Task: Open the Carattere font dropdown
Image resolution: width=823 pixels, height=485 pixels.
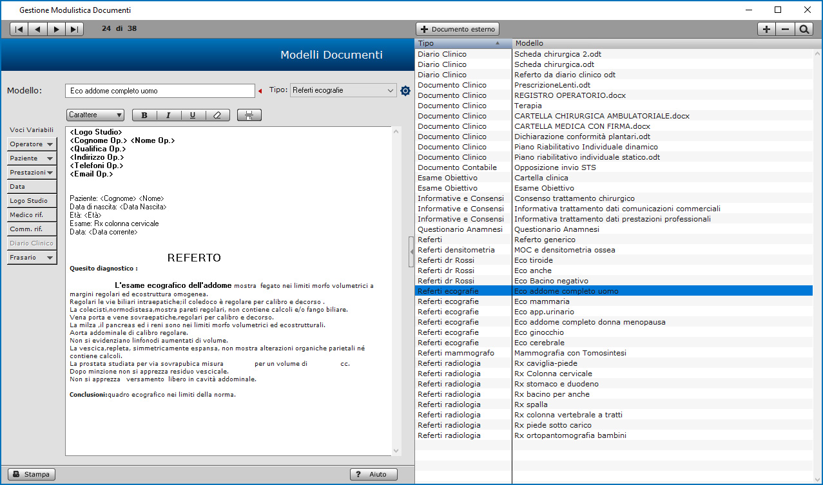Action: [x=95, y=115]
